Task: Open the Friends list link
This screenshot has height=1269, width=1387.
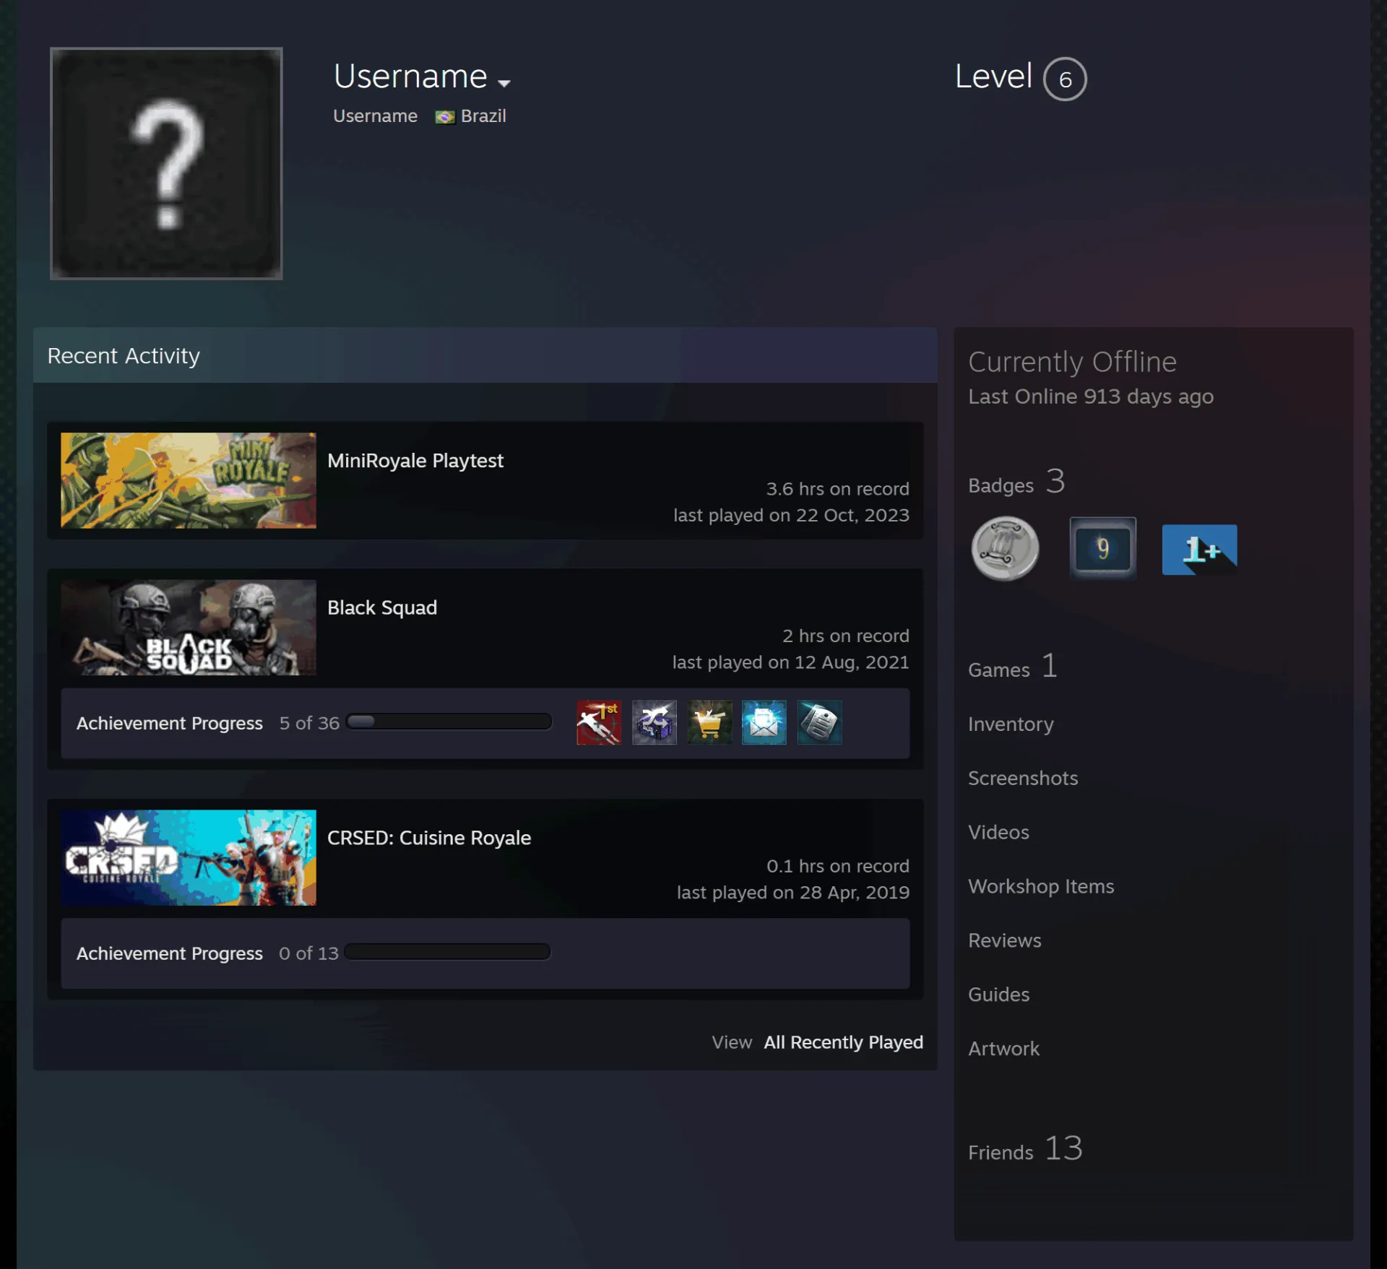Action: [1025, 1148]
